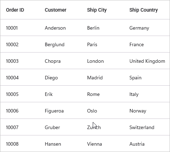Select the United Kingdom cell

tap(147, 61)
